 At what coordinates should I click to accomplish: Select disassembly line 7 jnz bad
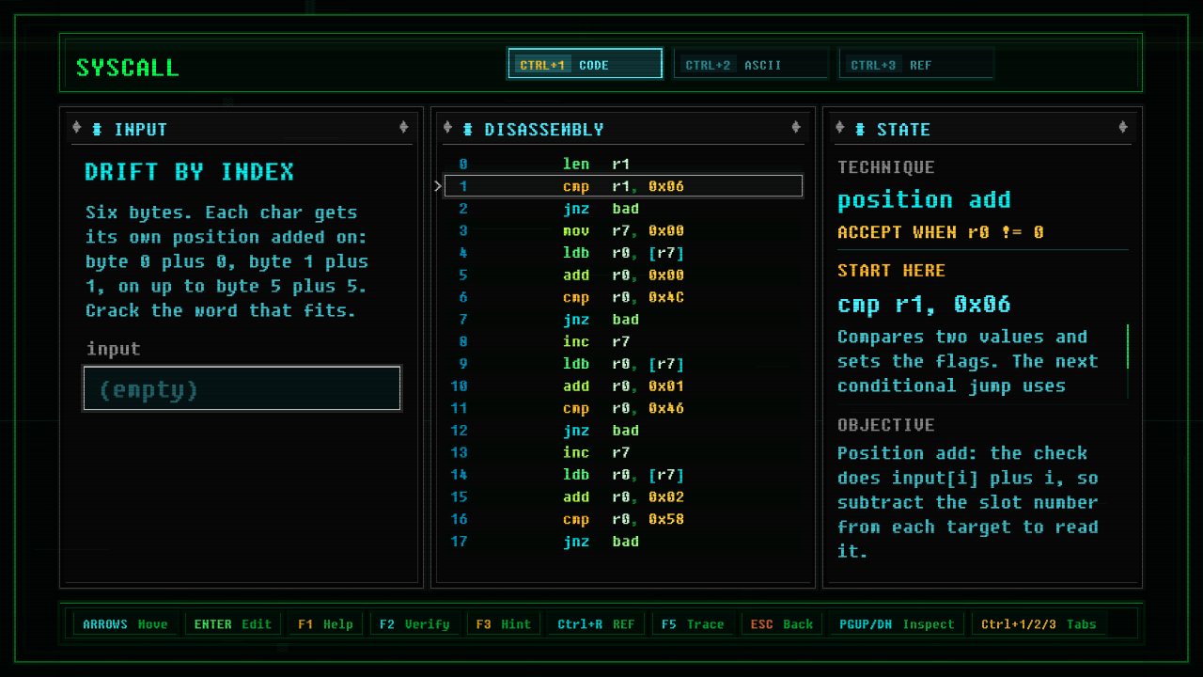[x=624, y=320]
